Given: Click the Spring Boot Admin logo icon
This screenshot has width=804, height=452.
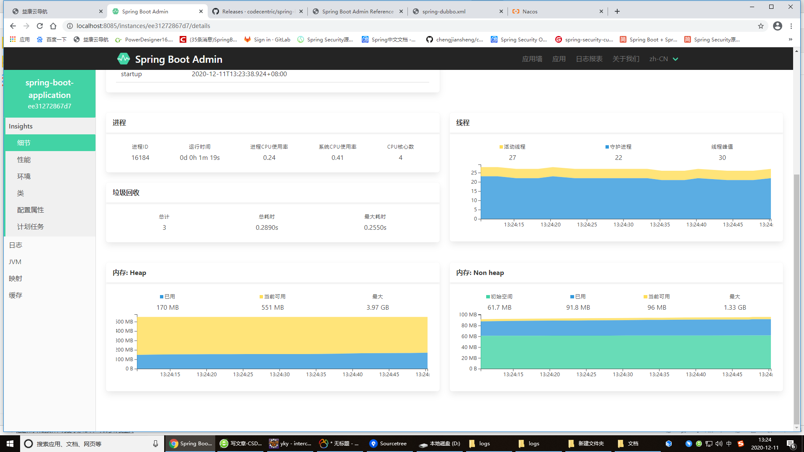Looking at the screenshot, I should [x=124, y=59].
